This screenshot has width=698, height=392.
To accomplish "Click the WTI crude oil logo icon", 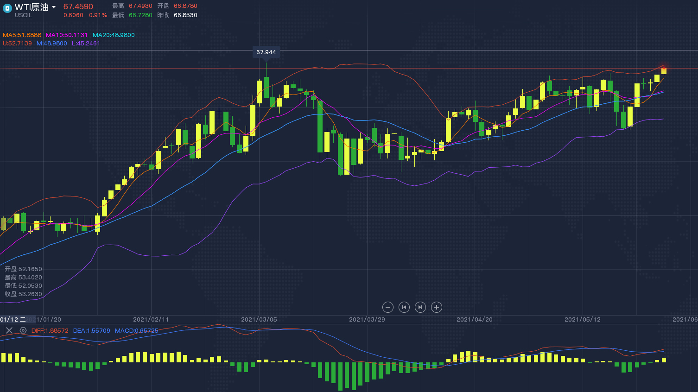I will tap(7, 8).
